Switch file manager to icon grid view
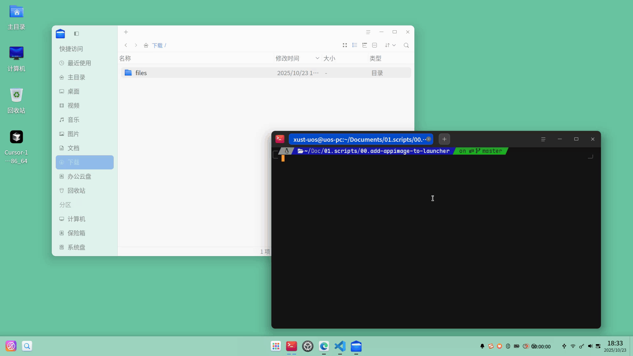Screen dimensions: 633x356 click(x=345, y=45)
